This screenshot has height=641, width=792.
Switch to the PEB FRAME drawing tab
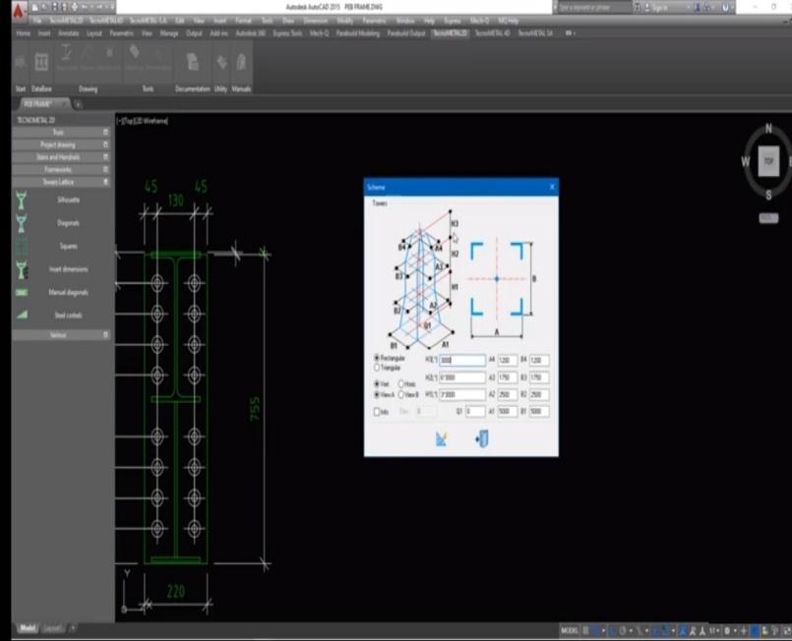pyautogui.click(x=43, y=104)
